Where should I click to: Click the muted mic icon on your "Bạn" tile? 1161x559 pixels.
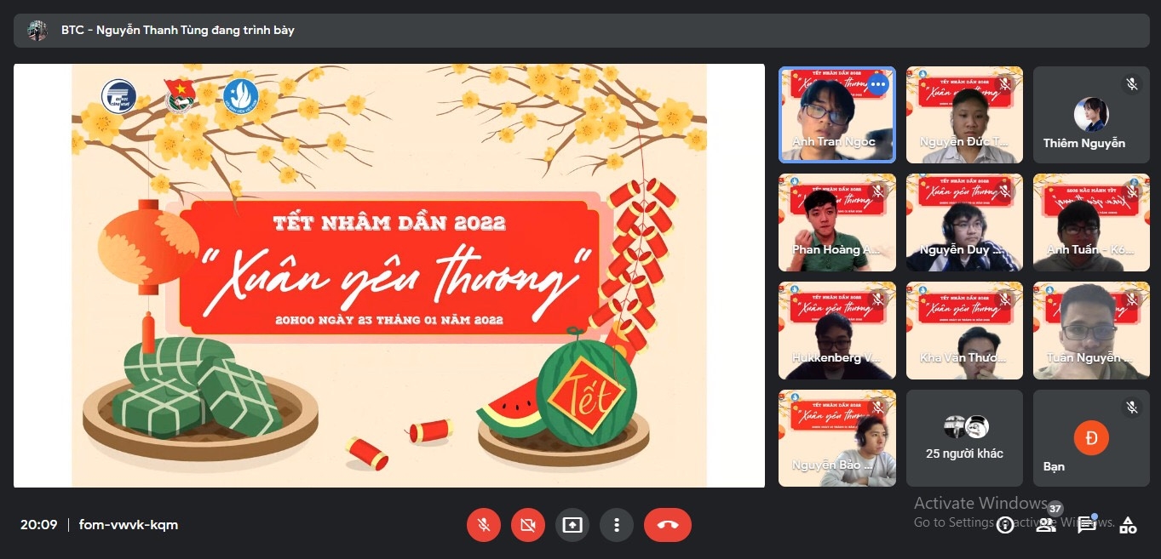1132,408
